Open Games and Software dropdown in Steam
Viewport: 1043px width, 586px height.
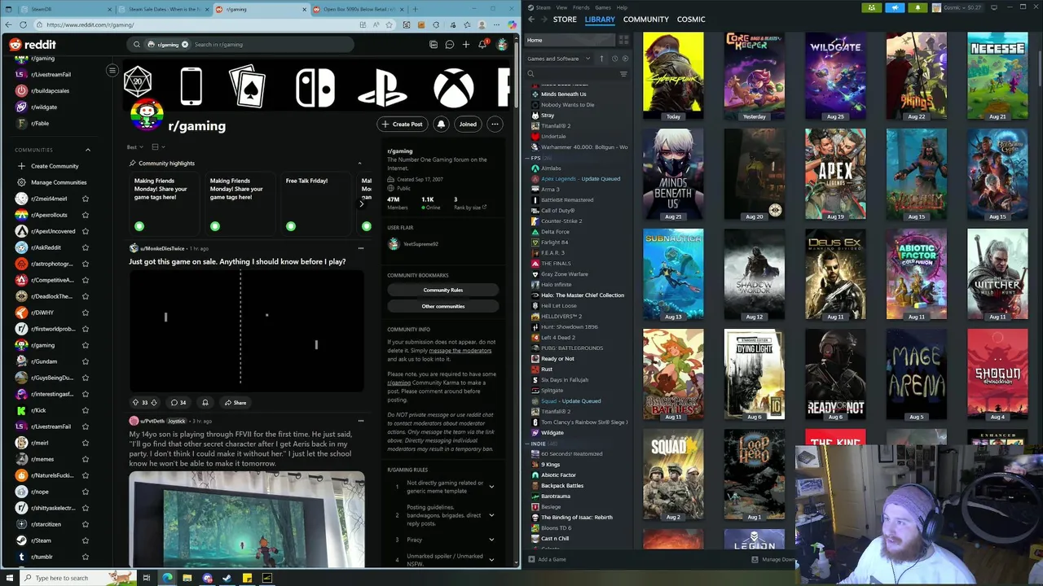(559, 59)
